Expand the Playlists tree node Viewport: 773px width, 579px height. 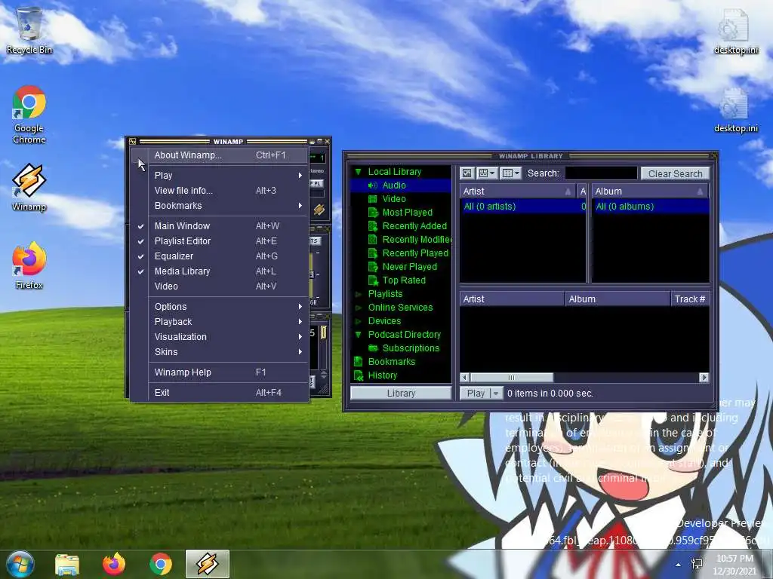point(359,294)
